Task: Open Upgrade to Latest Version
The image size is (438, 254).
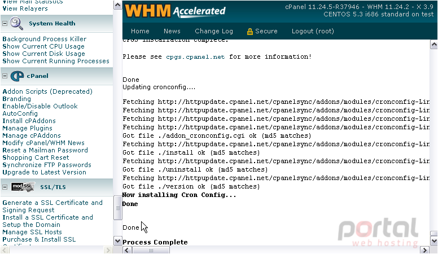Action: 44,172
